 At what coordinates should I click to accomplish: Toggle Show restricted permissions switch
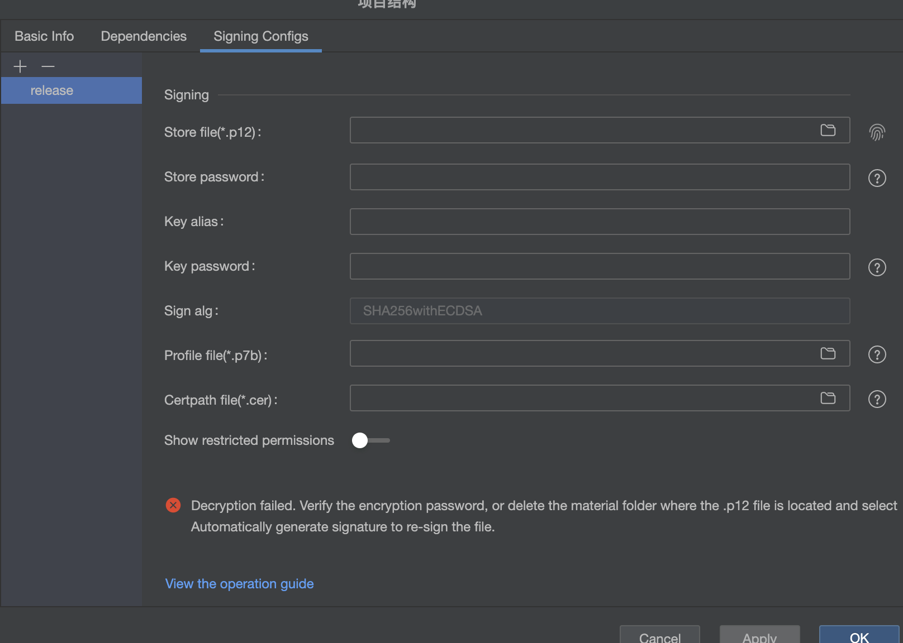370,440
